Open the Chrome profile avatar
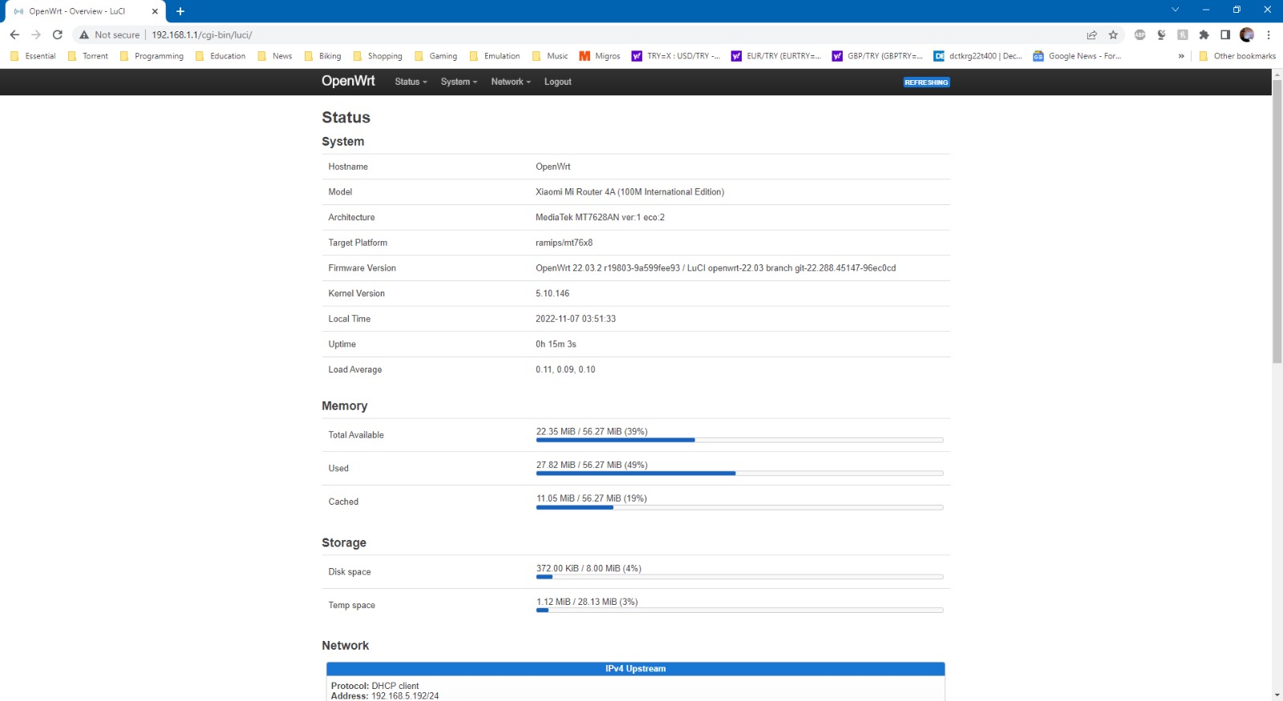The width and height of the screenshot is (1283, 701). tap(1246, 34)
